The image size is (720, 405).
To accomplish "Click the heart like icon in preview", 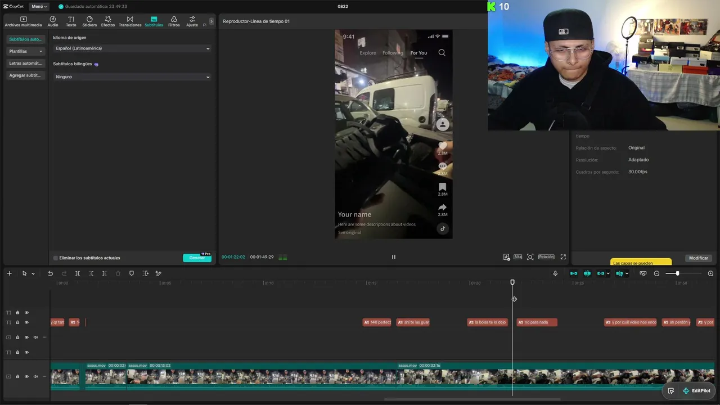I will [x=443, y=146].
